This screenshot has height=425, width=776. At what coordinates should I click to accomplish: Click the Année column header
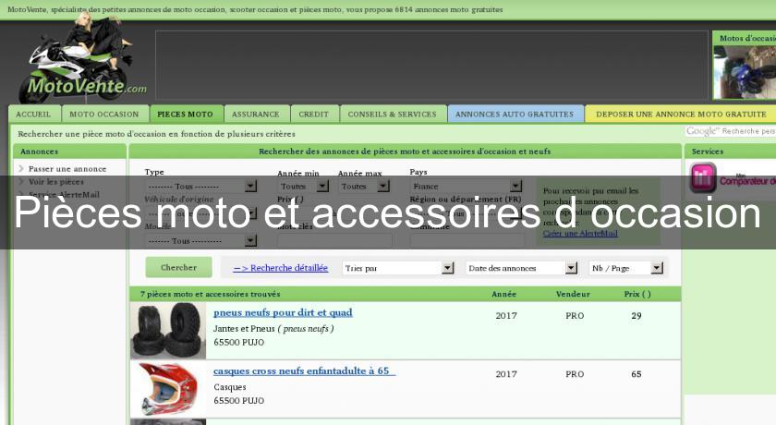click(503, 294)
